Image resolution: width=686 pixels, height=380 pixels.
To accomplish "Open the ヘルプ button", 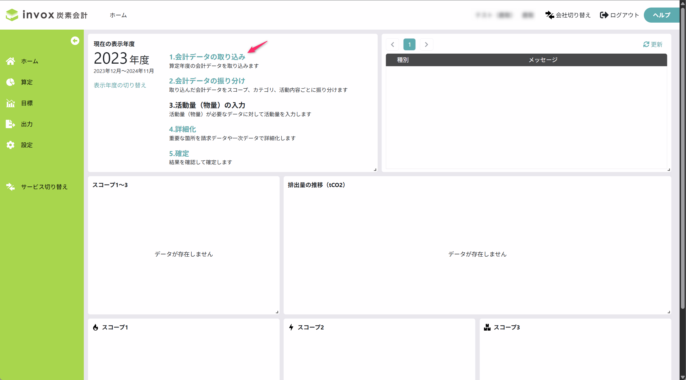I will point(661,15).
